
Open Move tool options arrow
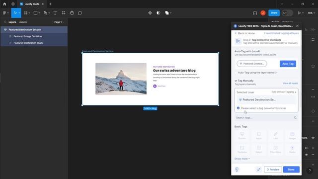pos(19,13)
